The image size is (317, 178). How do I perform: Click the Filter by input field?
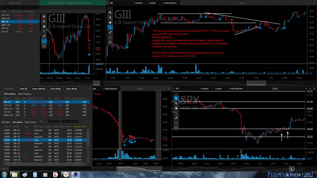click(50, 168)
